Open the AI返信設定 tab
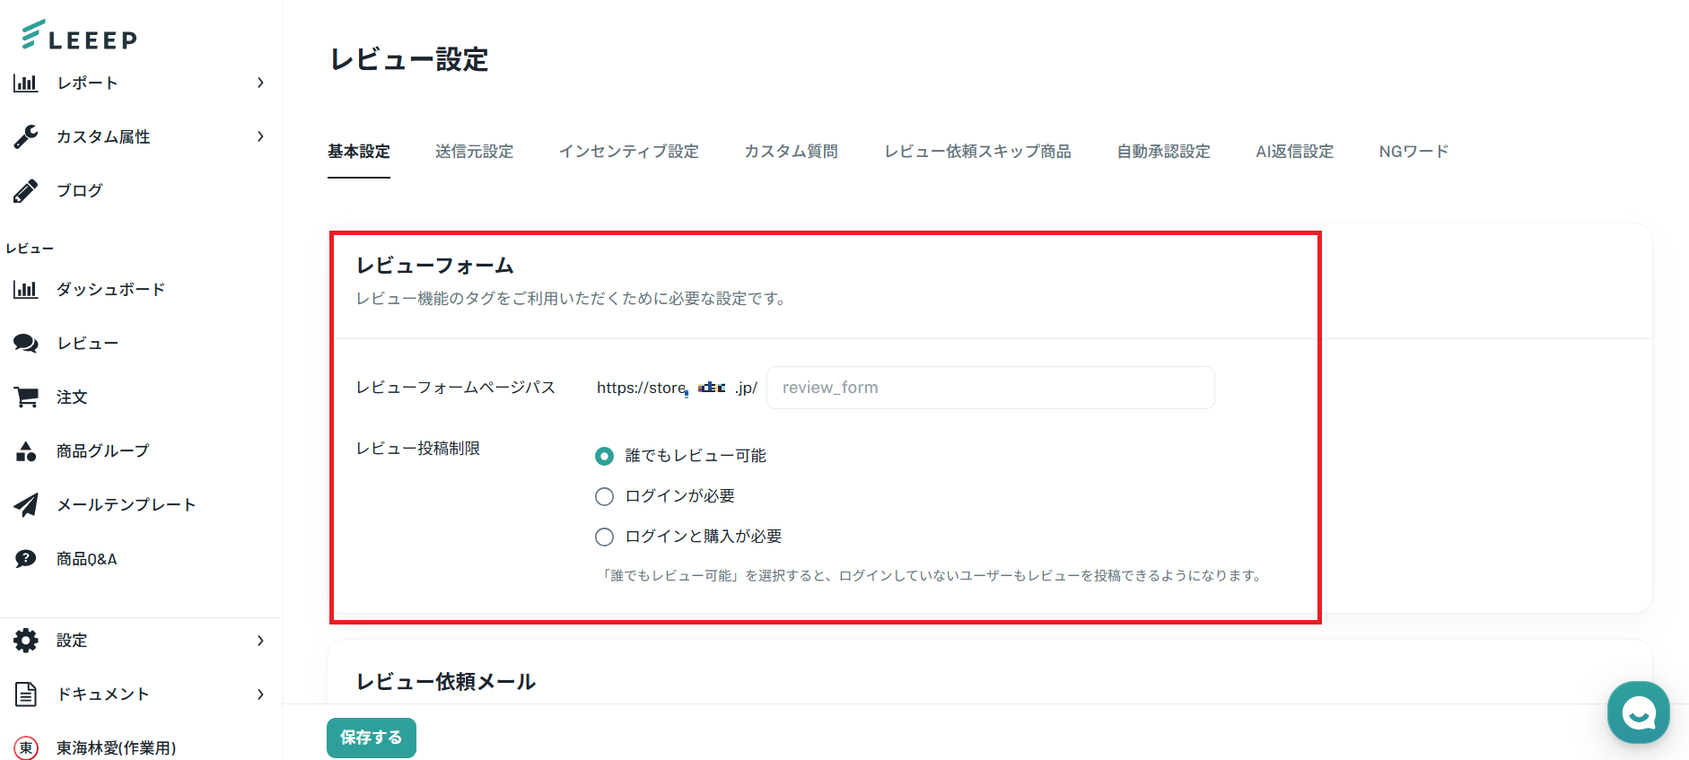 point(1294,152)
